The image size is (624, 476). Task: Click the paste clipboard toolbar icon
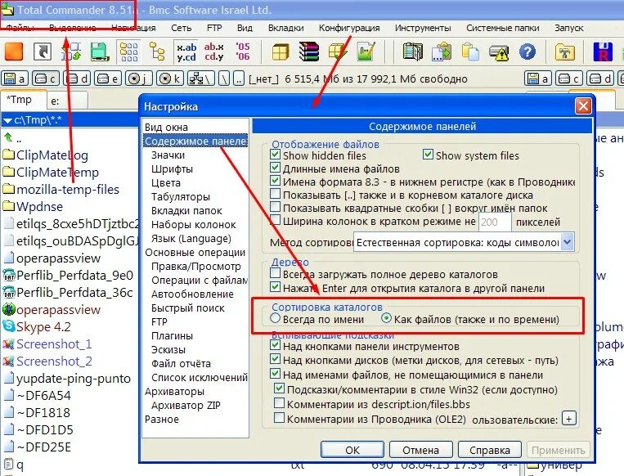(x=470, y=52)
